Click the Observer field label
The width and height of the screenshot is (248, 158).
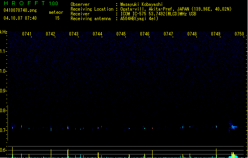80,4
